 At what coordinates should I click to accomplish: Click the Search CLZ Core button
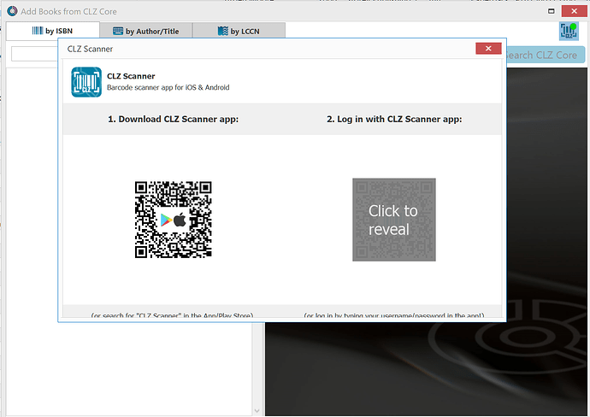(x=546, y=56)
